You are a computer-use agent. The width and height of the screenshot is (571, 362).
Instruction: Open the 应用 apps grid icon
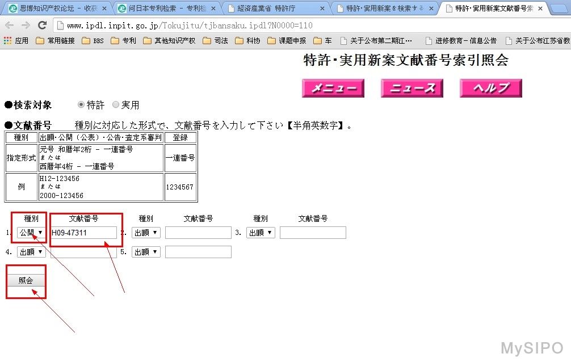(x=8, y=41)
